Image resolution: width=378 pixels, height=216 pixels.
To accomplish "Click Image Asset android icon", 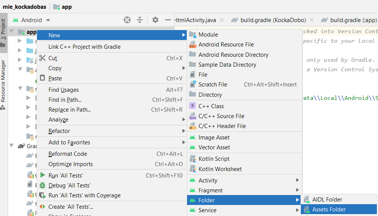I will click(x=192, y=138).
